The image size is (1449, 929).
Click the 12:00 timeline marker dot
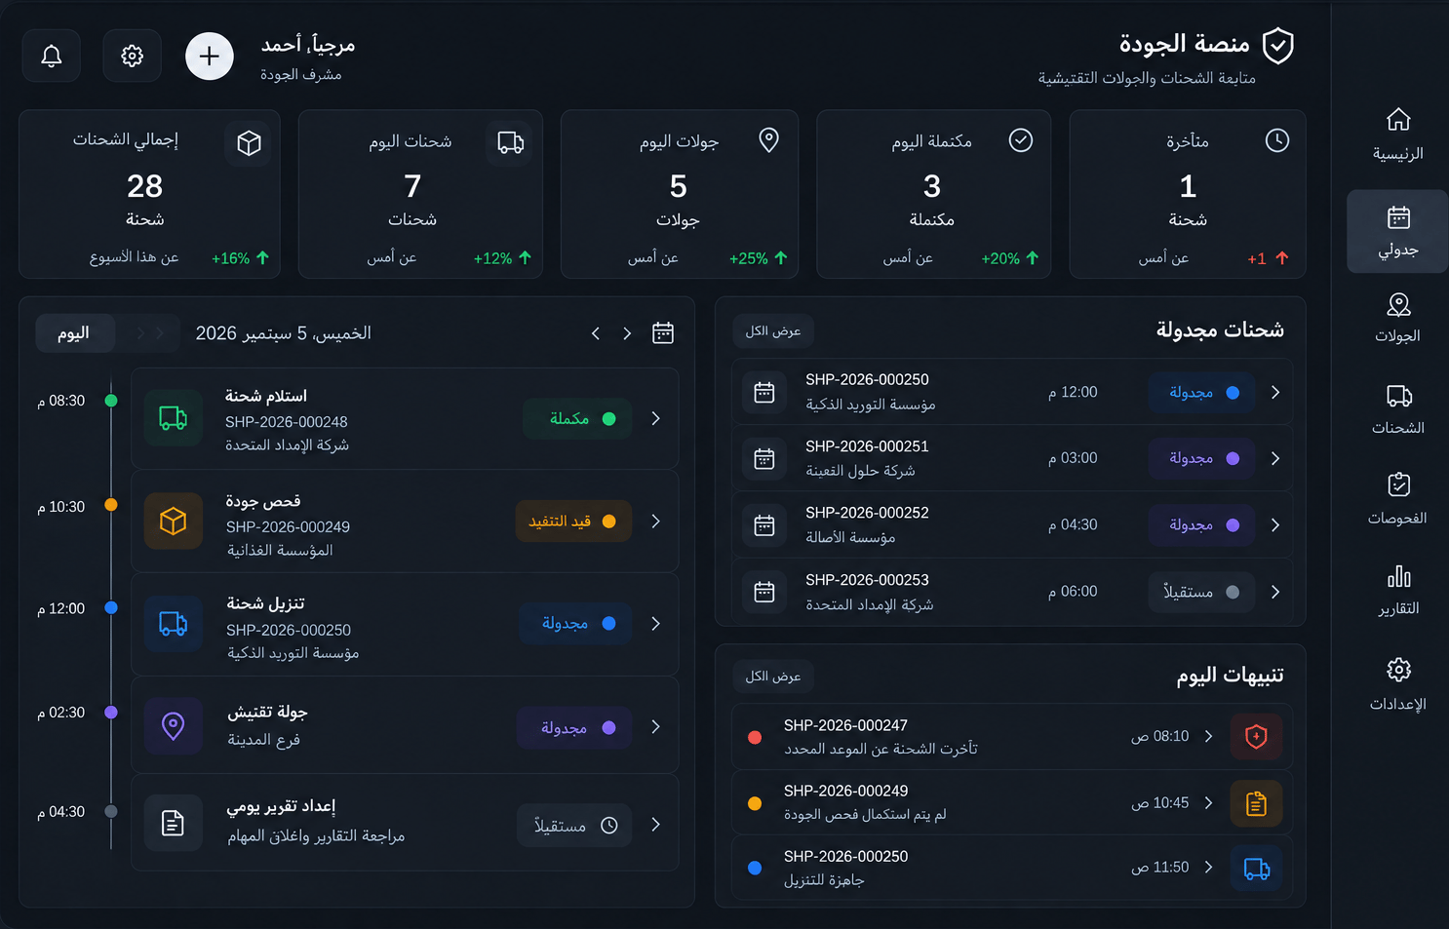tap(111, 608)
